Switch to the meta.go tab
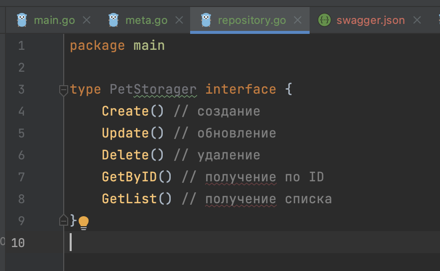 pyautogui.click(x=146, y=20)
